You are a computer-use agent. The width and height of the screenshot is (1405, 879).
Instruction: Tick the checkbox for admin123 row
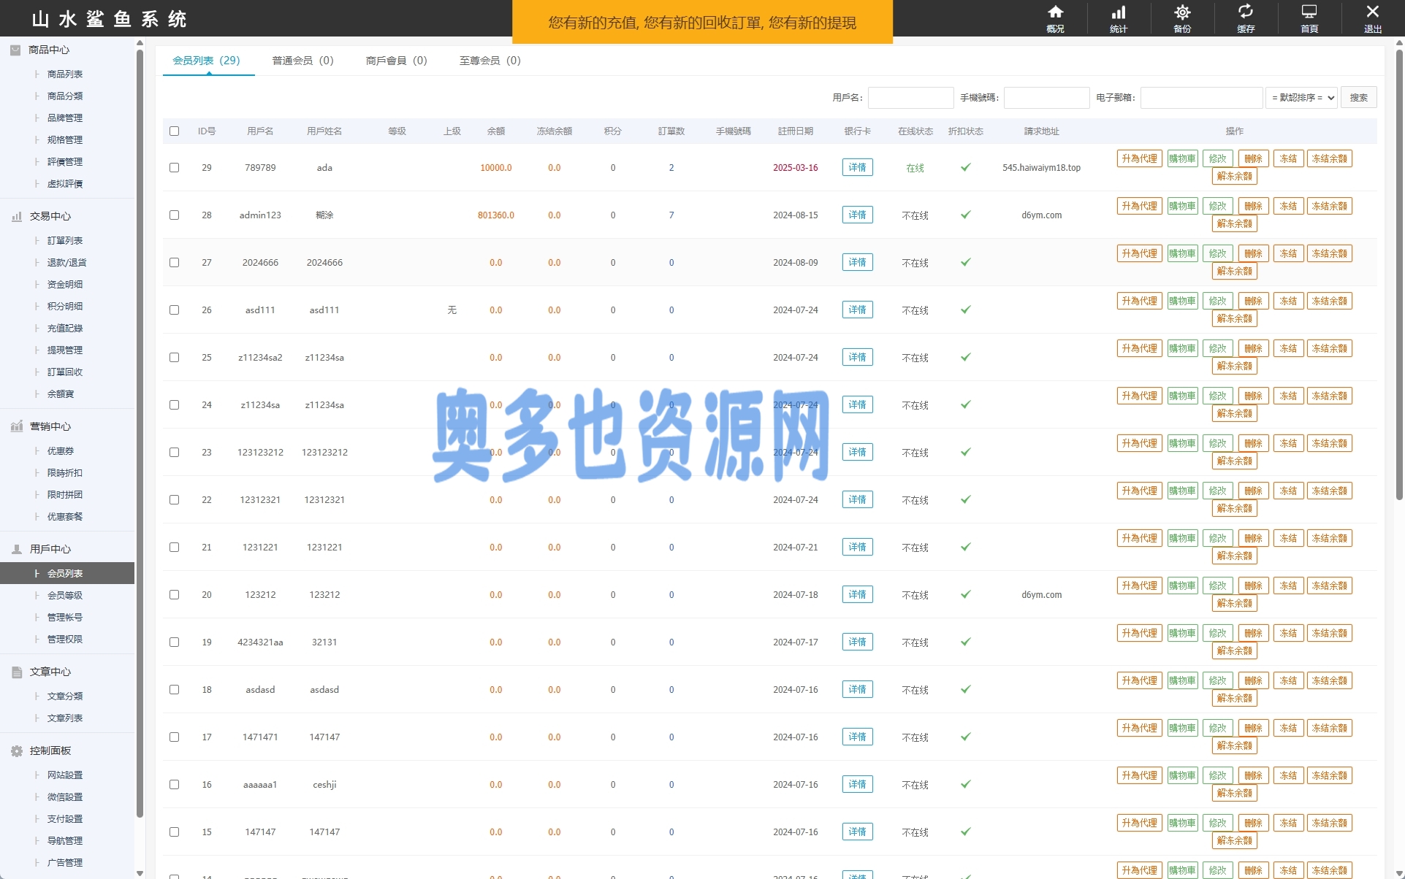174,215
